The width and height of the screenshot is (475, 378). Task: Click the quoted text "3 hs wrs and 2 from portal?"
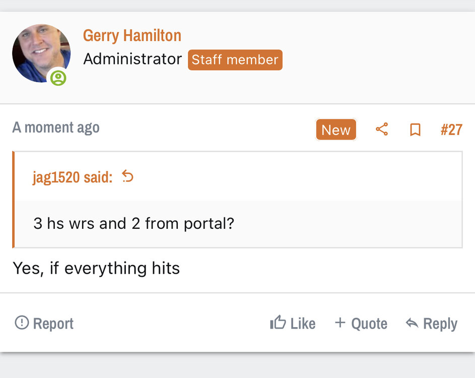tap(134, 223)
